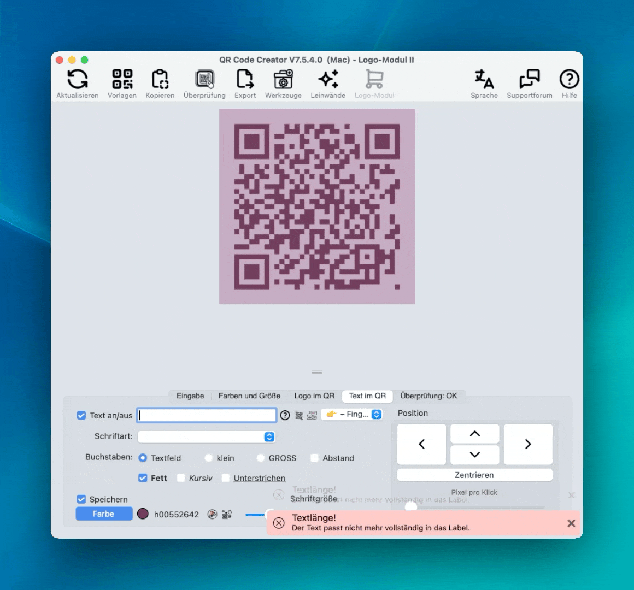Open the Schriftart font dropdown

[x=207, y=437]
